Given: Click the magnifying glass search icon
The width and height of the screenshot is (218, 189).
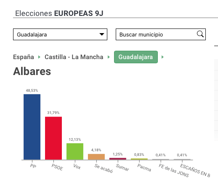Looking at the screenshot, I should [x=200, y=34].
